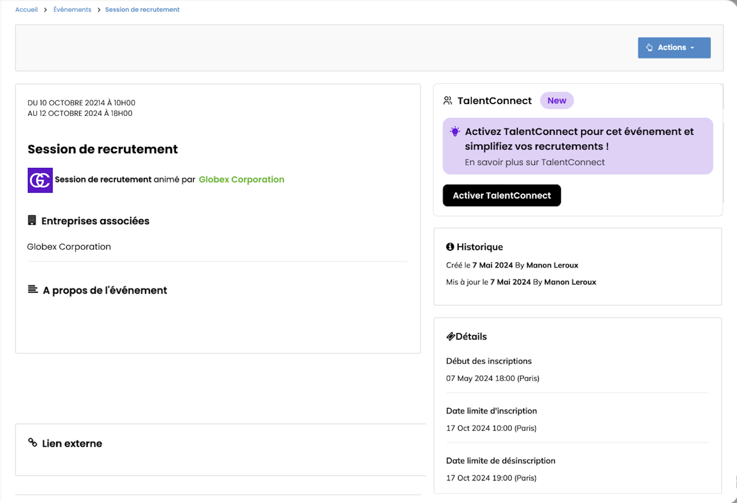Image resolution: width=737 pixels, height=503 pixels.
Task: Navigate to Événements breadcrumb link
Action: click(72, 10)
